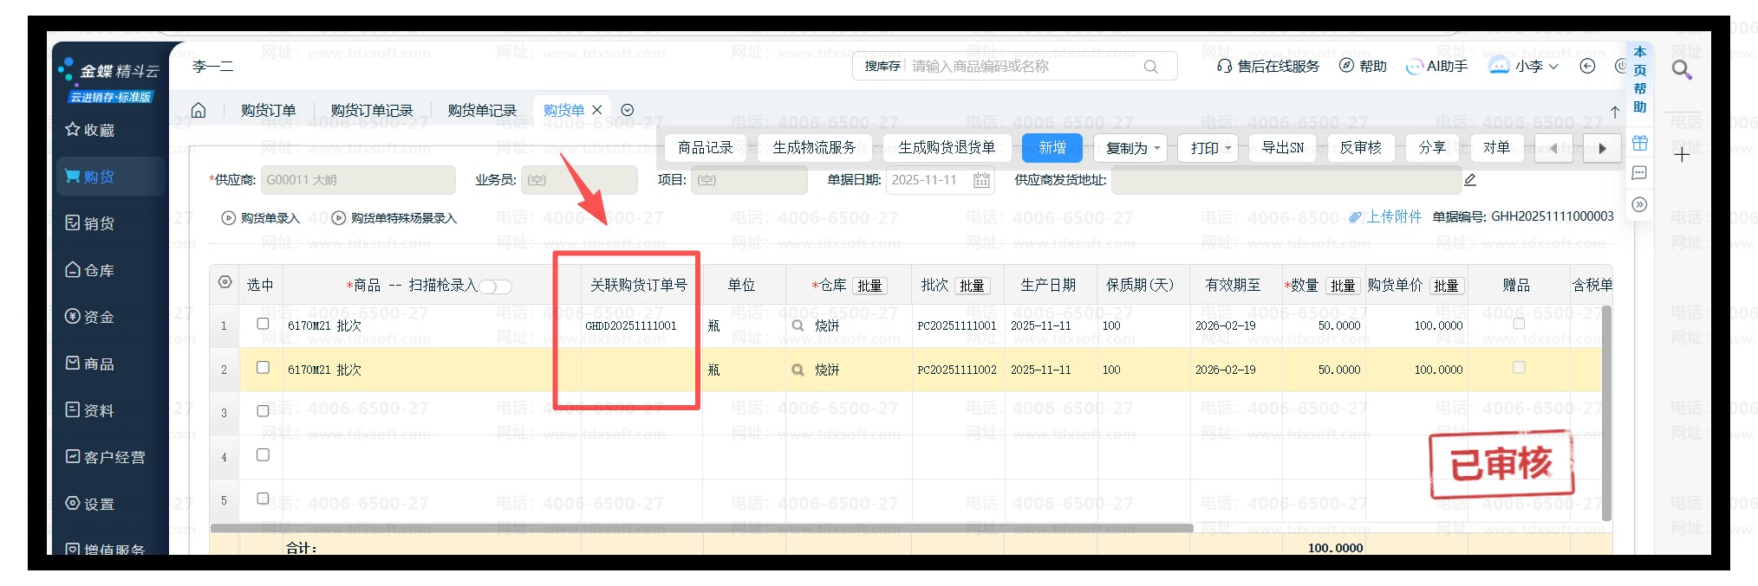This screenshot has height=586, width=1758.
Task: Click the search magnifier in product search box
Action: coord(1150,67)
